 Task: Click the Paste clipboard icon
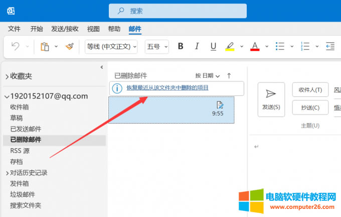[45, 47]
